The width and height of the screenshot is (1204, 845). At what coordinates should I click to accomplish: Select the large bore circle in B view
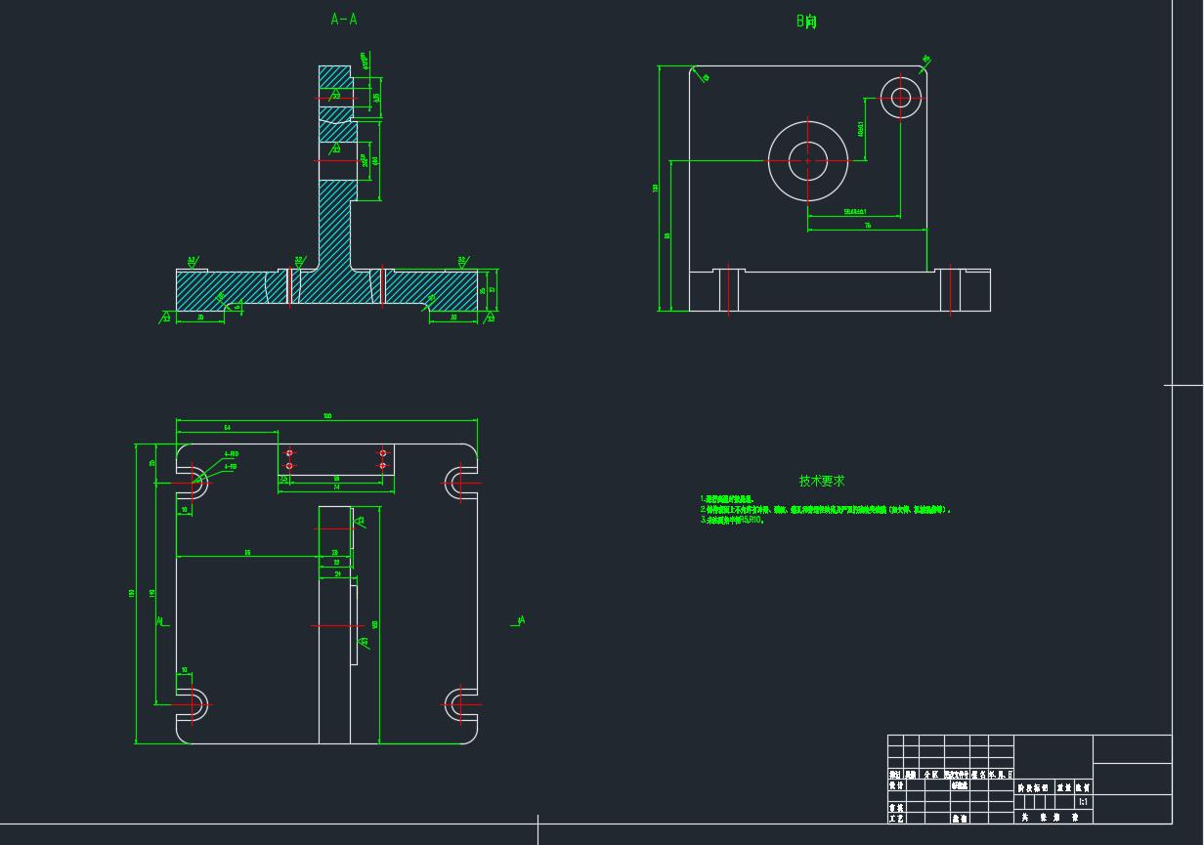coord(807,160)
